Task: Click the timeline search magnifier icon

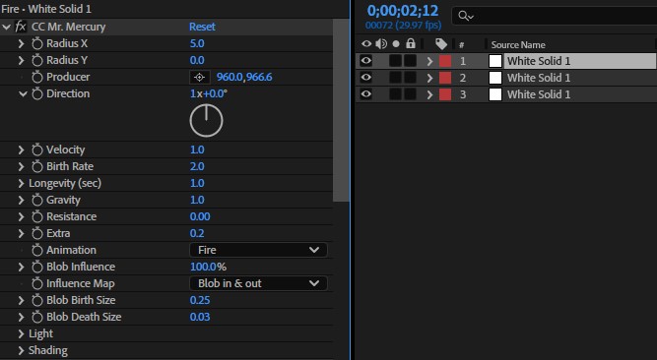Action: click(466, 17)
